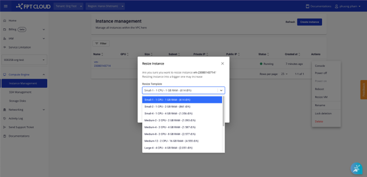Viewport: 367px width, 177px height.
Task: Click the Documentations book icon in header
Action: [x=308, y=6]
